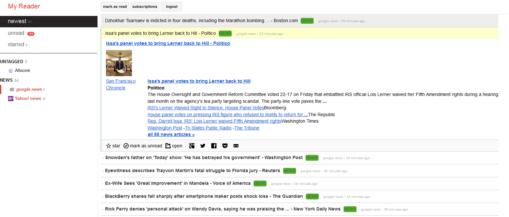Image resolution: width=509 pixels, height=217 pixels.
Task: Expand the Rick Perry article
Action: 223,209
